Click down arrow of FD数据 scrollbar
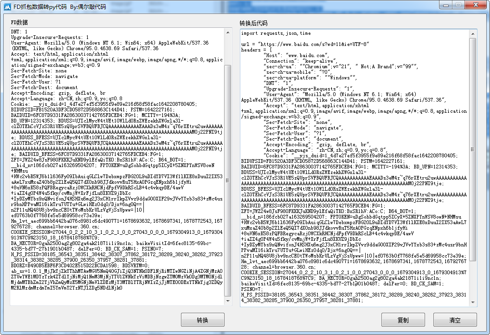 pos(228,301)
